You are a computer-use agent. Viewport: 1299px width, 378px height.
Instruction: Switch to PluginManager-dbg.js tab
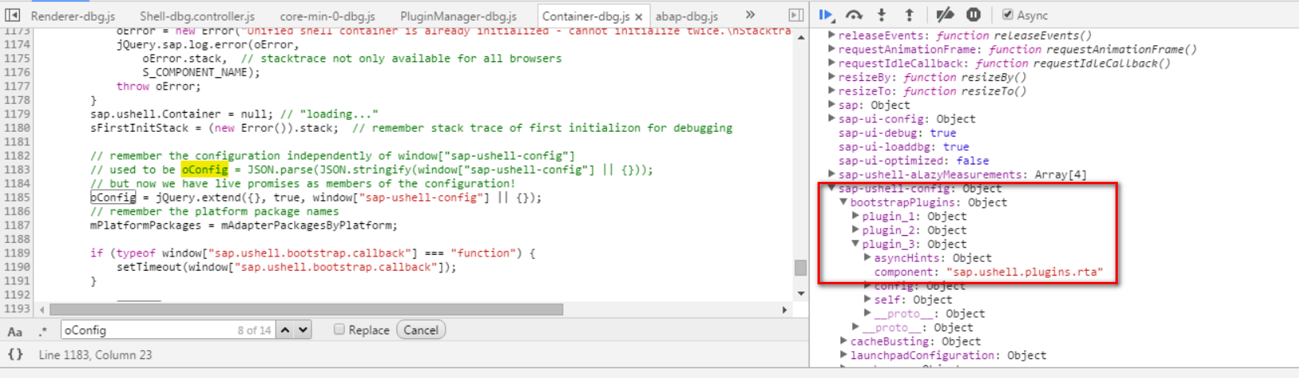pyautogui.click(x=458, y=16)
